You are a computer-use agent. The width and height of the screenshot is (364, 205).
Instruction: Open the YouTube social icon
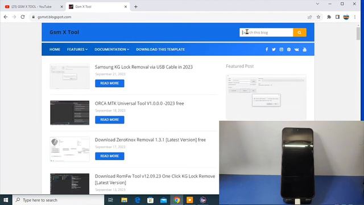coord(305,50)
